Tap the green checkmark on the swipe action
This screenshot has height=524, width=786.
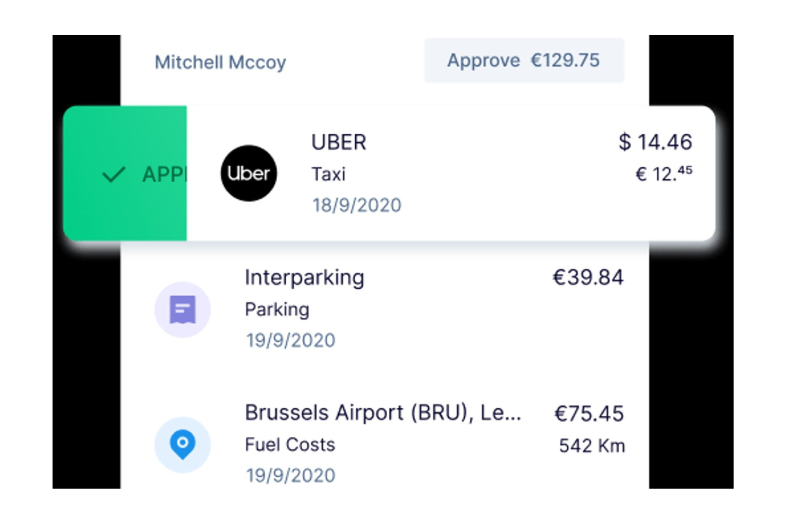pyautogui.click(x=113, y=174)
